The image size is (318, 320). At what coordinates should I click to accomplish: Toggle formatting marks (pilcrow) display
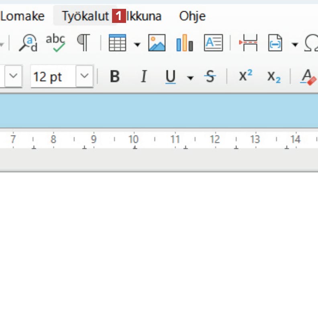click(83, 43)
